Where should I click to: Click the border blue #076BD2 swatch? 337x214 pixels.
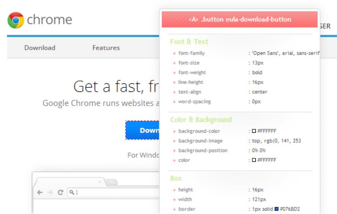[x=276, y=209]
